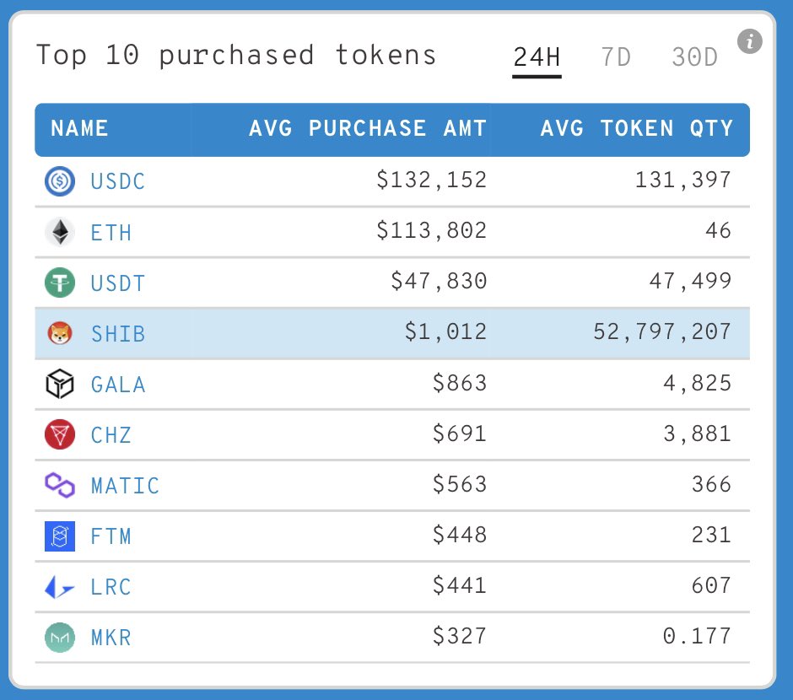This screenshot has width=793, height=700.
Task: Open the SHIB token link
Action: [x=118, y=334]
